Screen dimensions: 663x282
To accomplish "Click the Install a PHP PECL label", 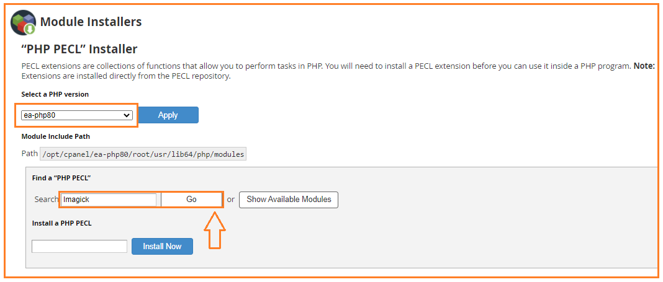I will (x=61, y=223).
